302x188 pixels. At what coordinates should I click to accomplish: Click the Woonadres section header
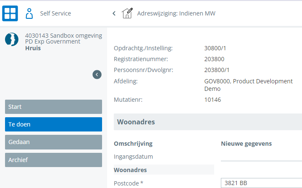(x=208, y=122)
